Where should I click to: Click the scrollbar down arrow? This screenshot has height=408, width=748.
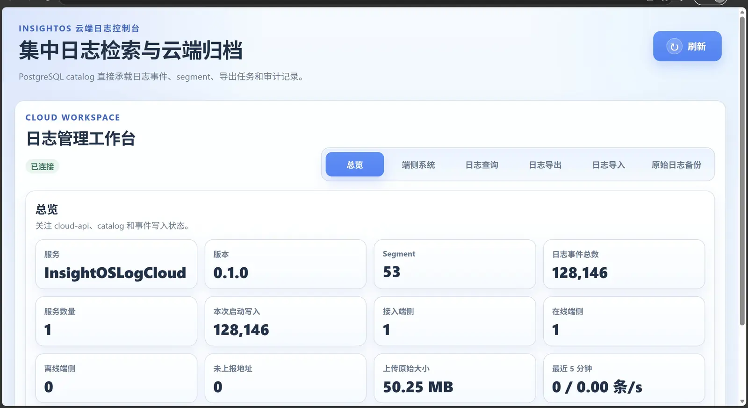(742, 402)
